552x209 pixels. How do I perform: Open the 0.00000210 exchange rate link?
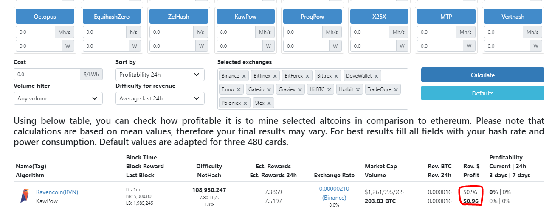pyautogui.click(x=334, y=189)
